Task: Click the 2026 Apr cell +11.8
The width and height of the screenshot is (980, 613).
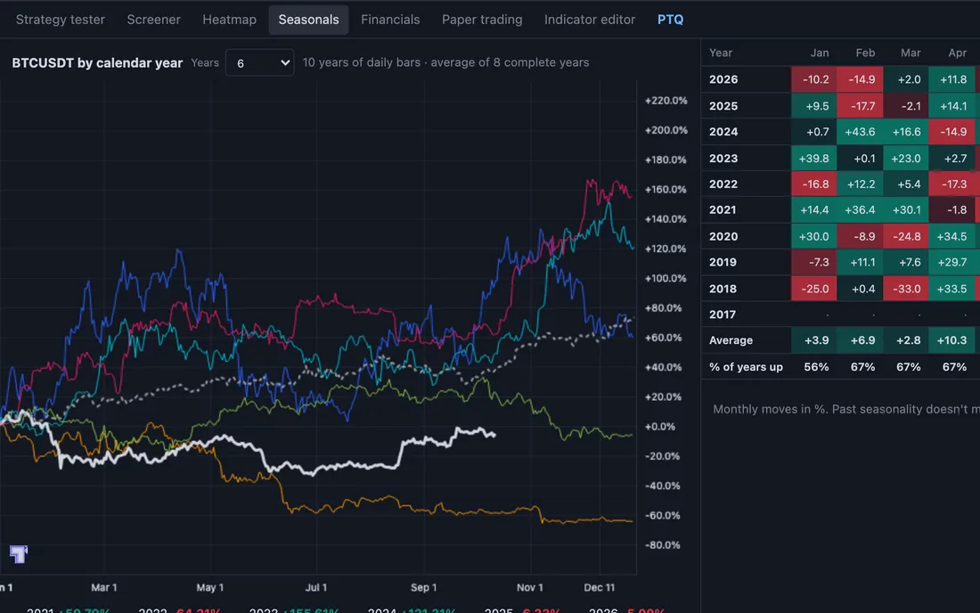Action: [x=951, y=79]
